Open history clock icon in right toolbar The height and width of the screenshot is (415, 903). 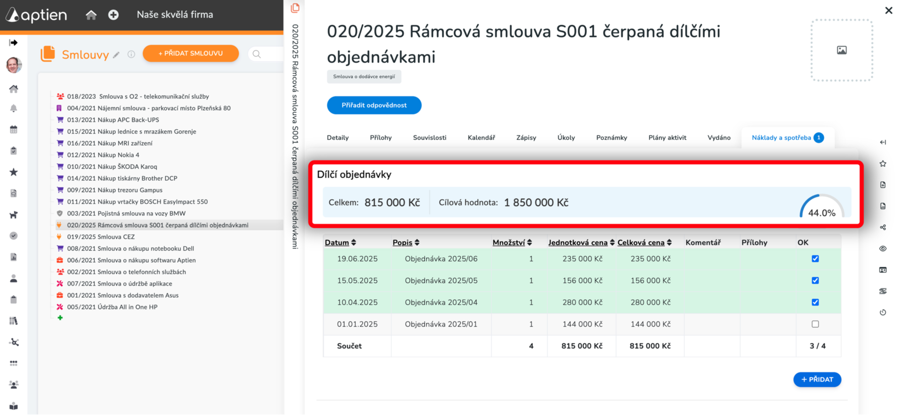883,312
